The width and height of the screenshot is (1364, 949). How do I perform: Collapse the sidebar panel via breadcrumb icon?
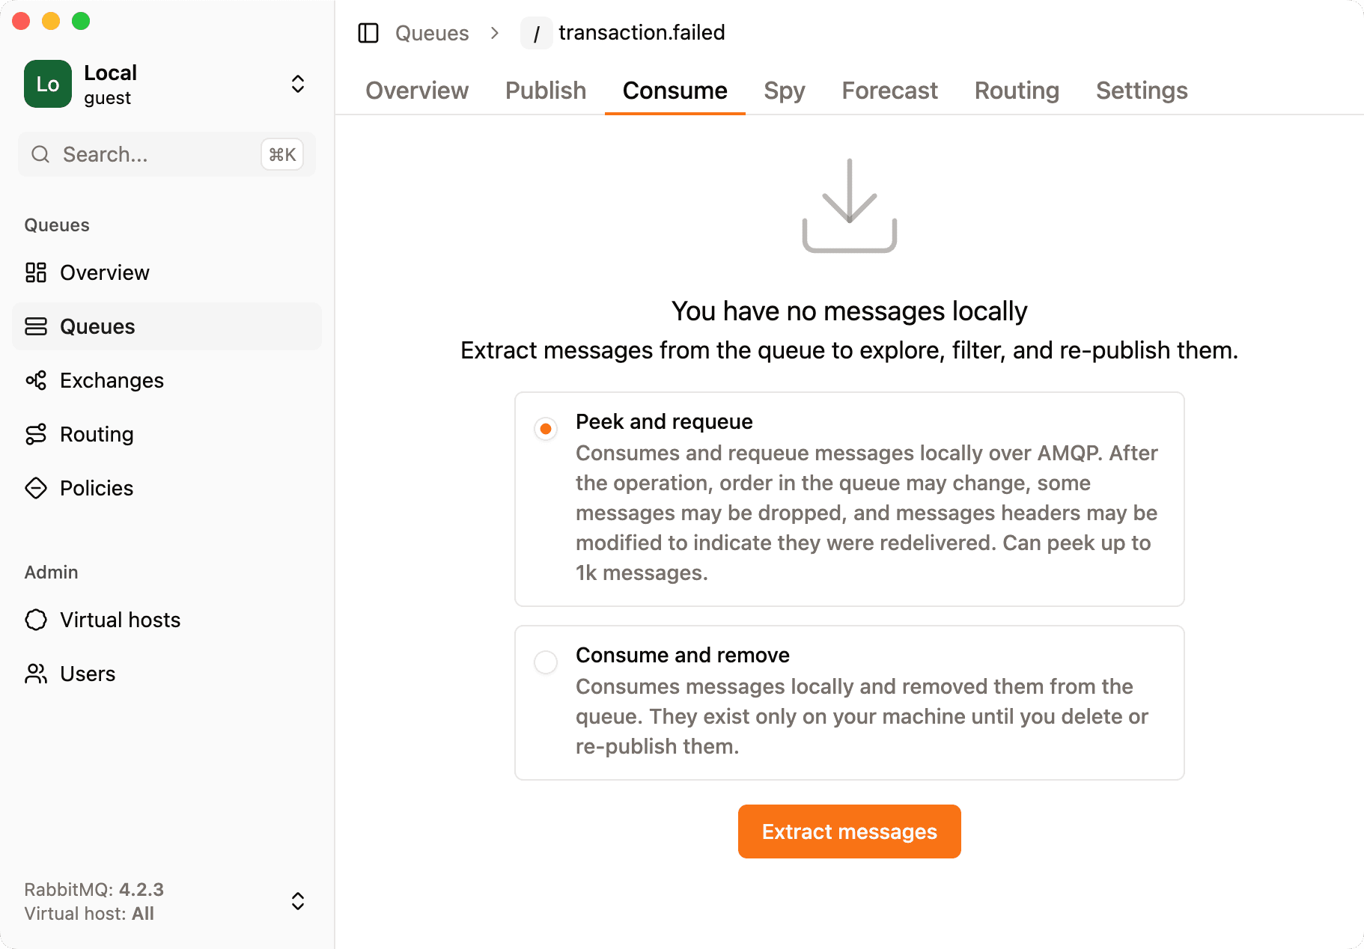[x=368, y=33]
